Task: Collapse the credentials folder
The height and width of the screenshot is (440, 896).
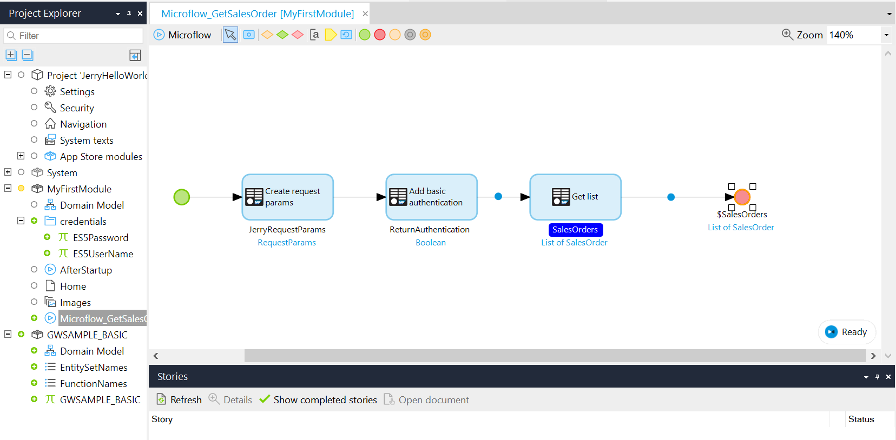Action: (x=21, y=221)
